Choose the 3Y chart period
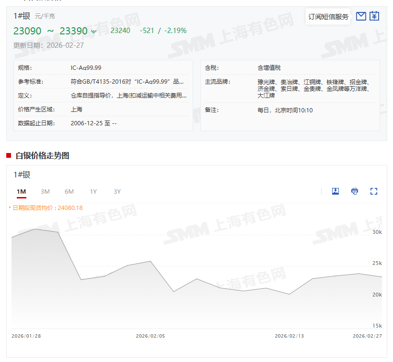393x362 pixels. 117,192
